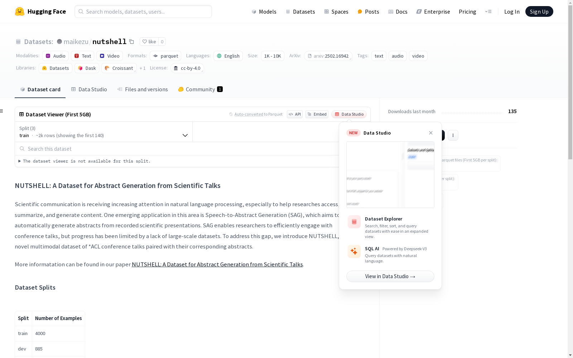This screenshot has height=358, width=573.
Task: Click View in Data Studio button
Action: pos(390,276)
